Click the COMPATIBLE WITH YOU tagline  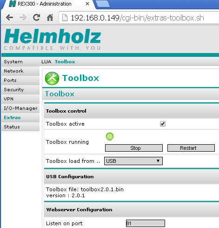53,48
